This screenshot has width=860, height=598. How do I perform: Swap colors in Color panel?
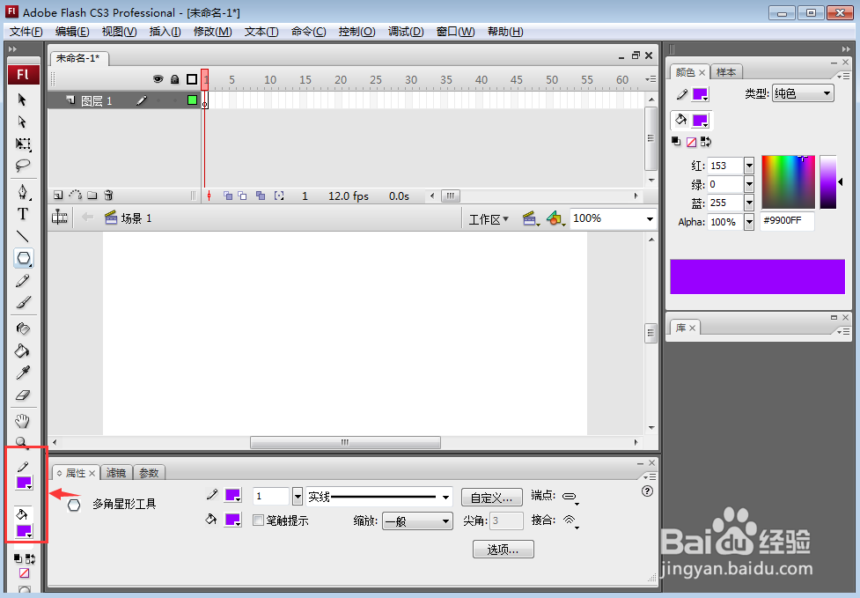706,142
